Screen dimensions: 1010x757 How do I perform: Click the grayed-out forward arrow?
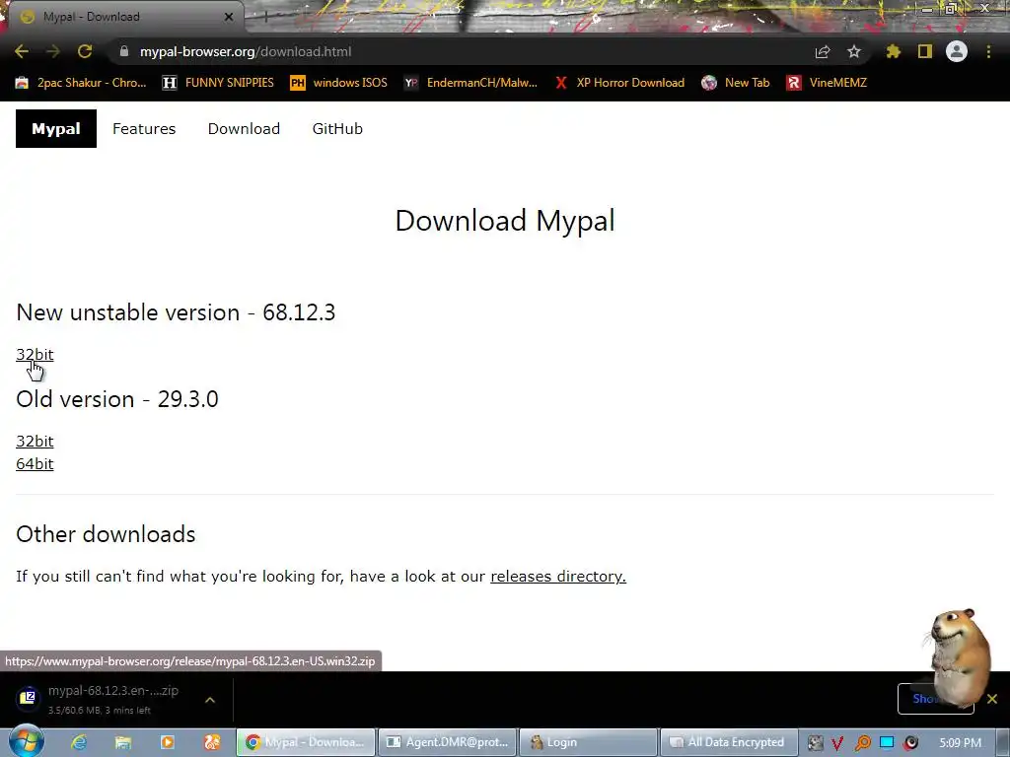[x=53, y=51]
